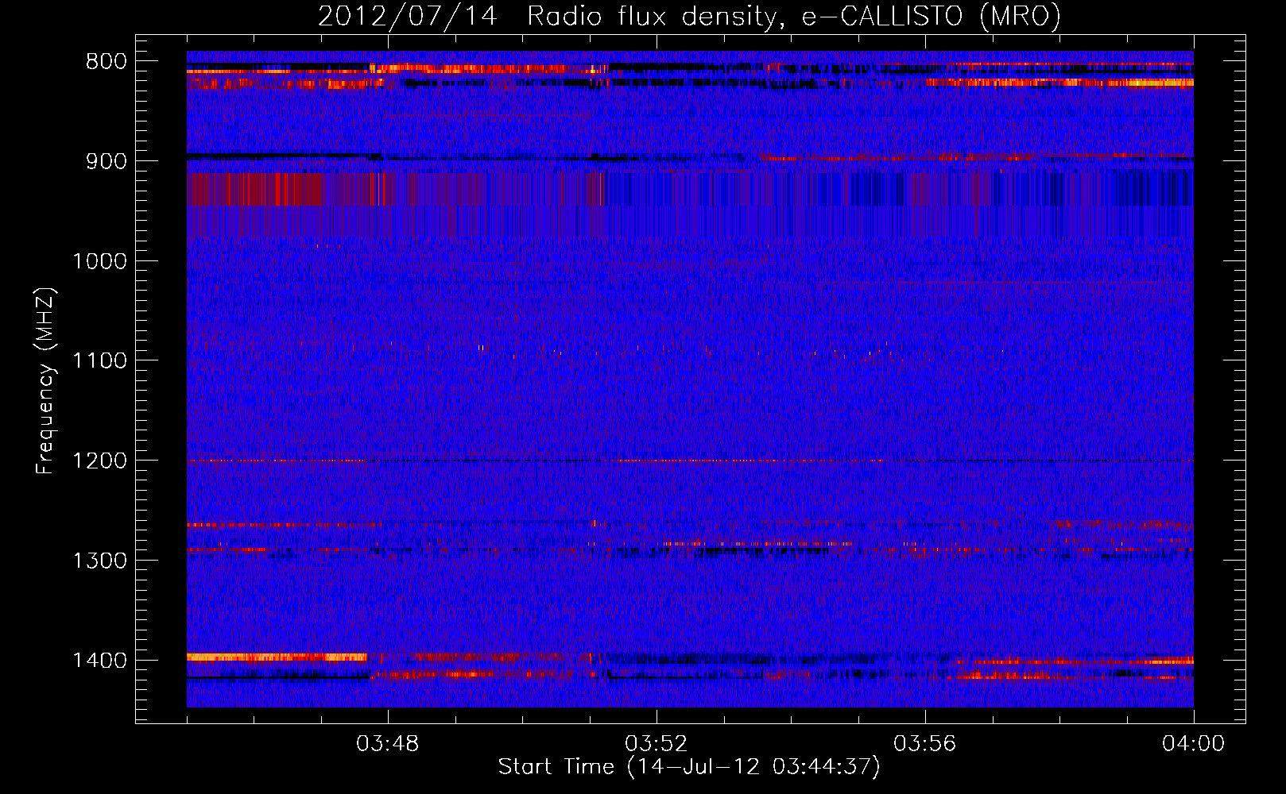Click the 1300 frequency tick label
Image resolution: width=1286 pixels, height=794 pixels.
(99, 561)
